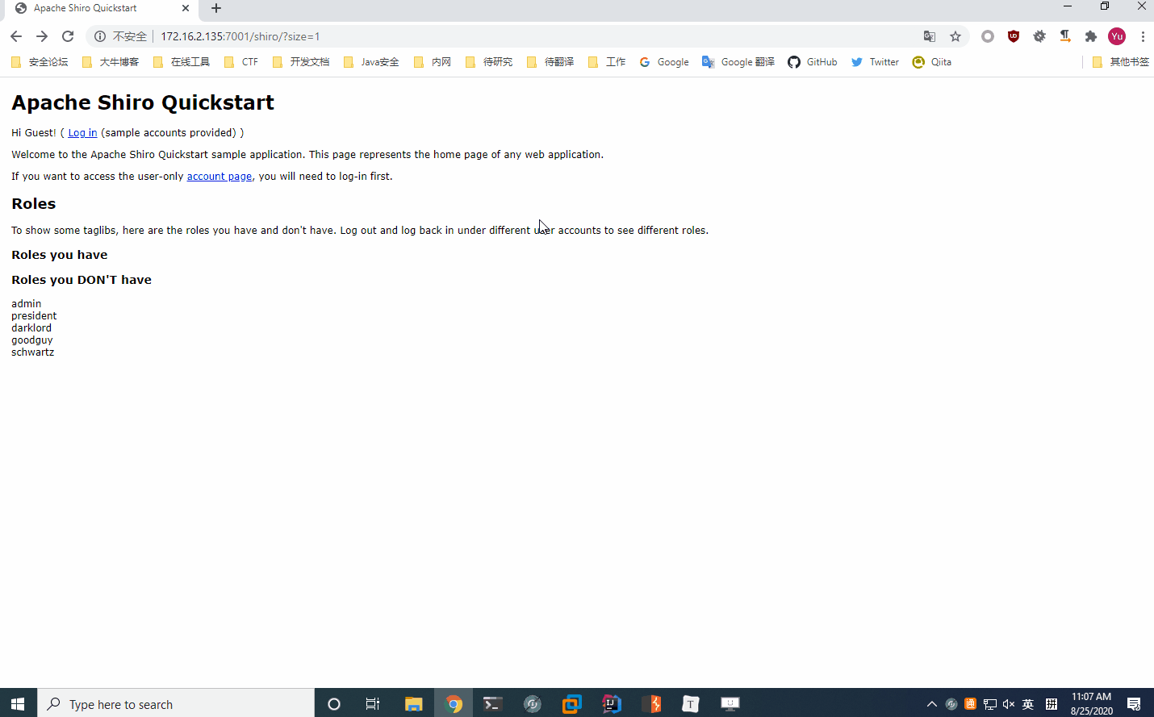The image size is (1154, 717).
Task: Open the 在线工具 bookmark folder
Action: click(x=182, y=62)
